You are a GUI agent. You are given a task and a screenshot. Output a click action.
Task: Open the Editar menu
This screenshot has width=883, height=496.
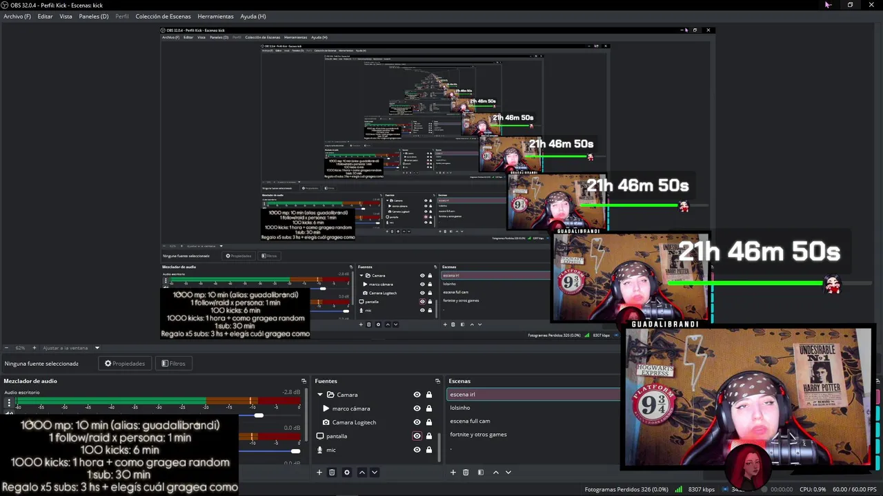tap(45, 17)
